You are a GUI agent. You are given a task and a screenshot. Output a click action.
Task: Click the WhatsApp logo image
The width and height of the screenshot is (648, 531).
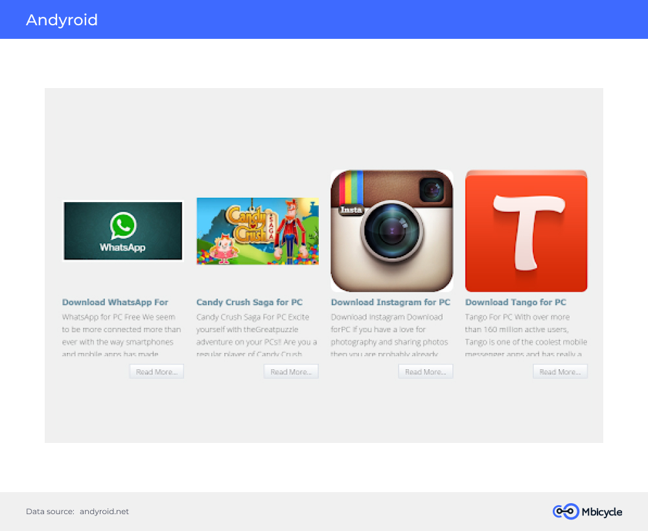(122, 231)
